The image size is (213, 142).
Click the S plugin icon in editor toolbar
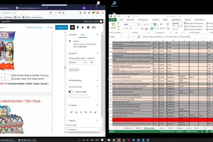point(77,27)
